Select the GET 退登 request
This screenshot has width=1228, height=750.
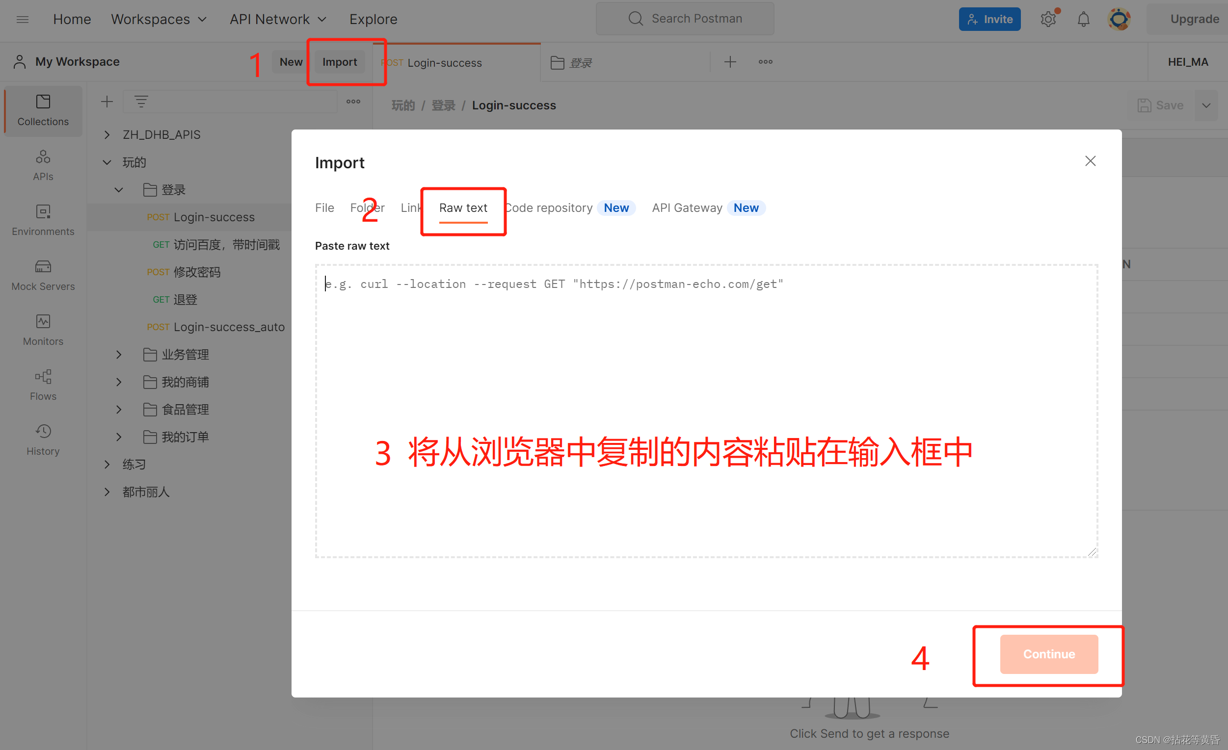click(175, 299)
